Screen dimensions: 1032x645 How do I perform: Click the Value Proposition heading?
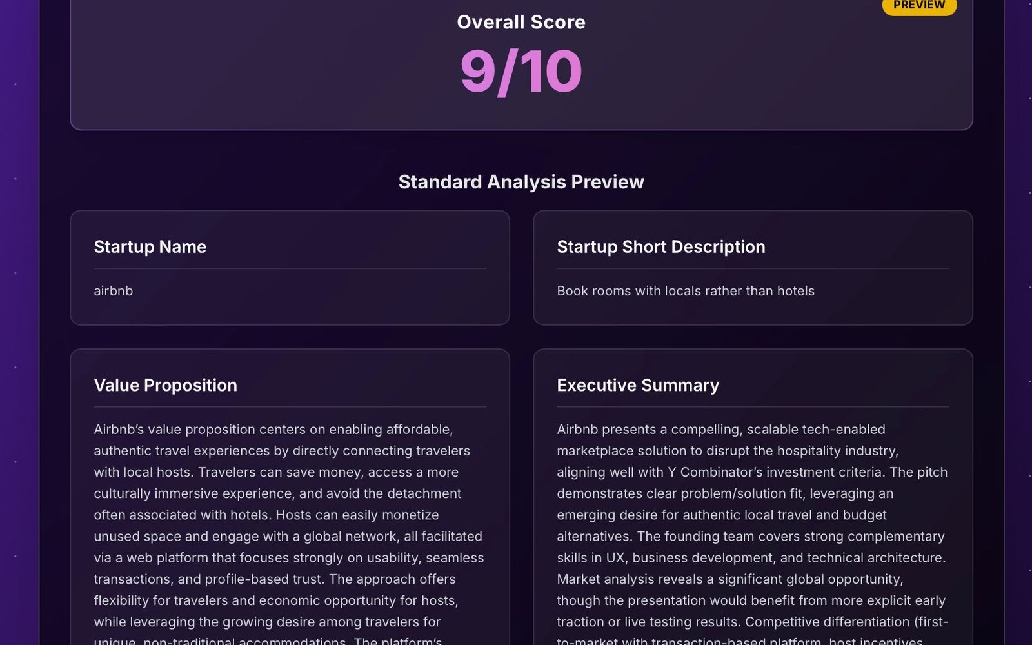[x=165, y=385]
